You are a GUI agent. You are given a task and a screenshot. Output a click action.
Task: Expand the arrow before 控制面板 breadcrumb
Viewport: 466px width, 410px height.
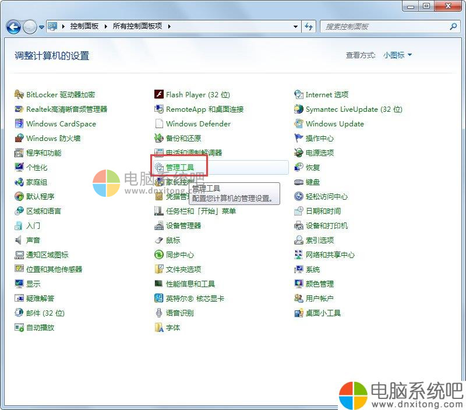coord(63,26)
